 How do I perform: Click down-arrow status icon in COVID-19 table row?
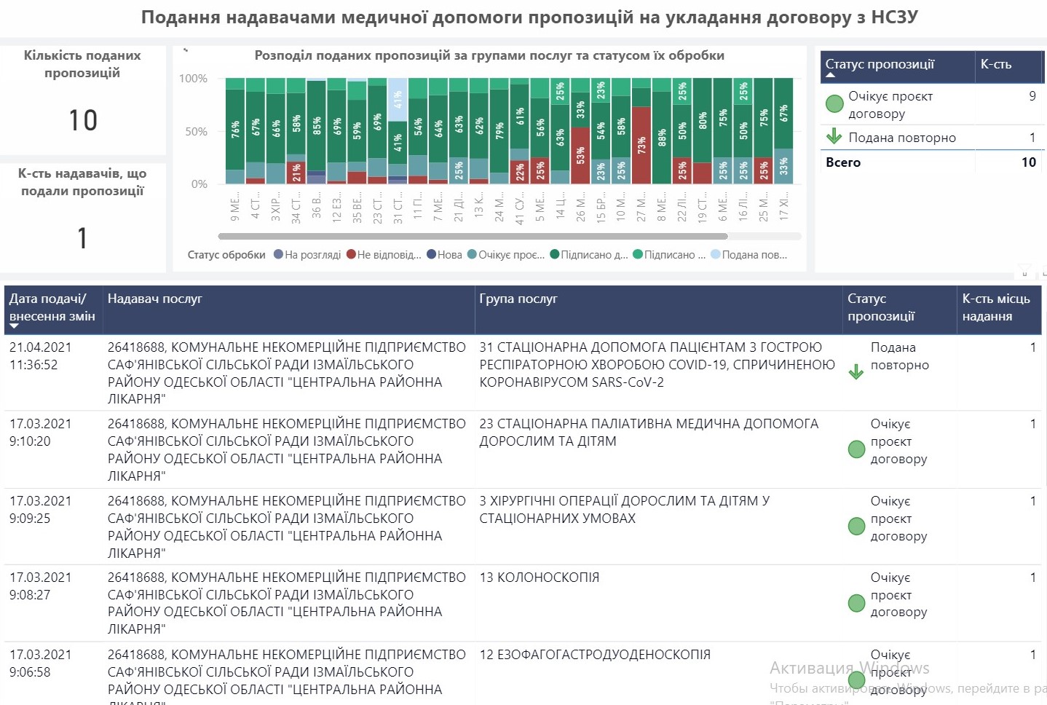click(x=856, y=372)
